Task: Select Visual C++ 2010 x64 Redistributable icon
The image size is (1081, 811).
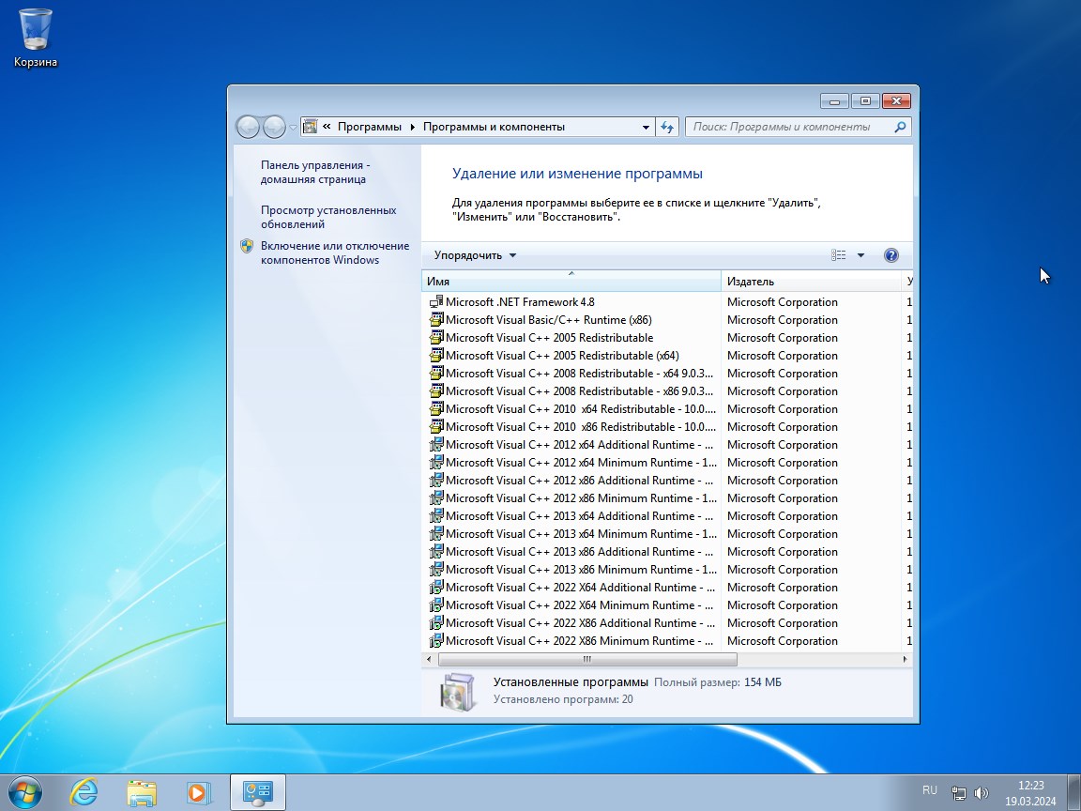Action: (435, 409)
